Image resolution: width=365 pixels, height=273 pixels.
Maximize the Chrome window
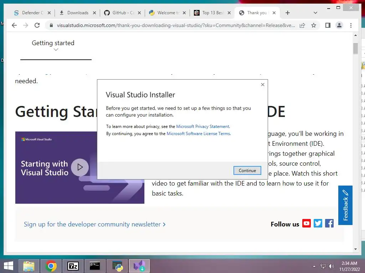tap(338, 8)
